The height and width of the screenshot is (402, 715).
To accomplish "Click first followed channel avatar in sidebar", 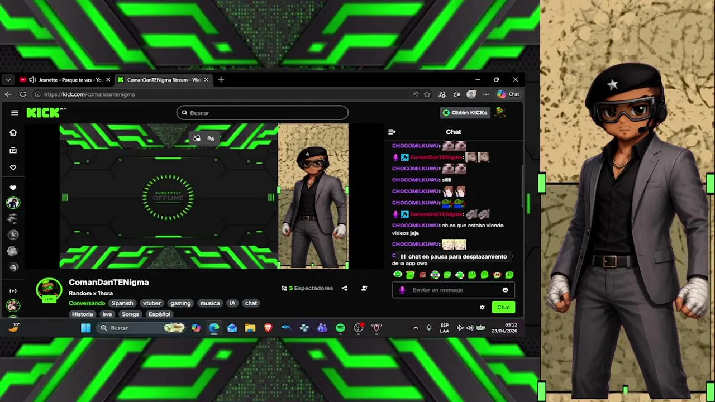I will click(13, 203).
